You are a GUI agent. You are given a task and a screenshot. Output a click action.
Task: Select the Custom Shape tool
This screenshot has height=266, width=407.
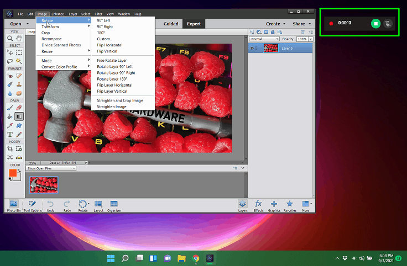[19, 126]
